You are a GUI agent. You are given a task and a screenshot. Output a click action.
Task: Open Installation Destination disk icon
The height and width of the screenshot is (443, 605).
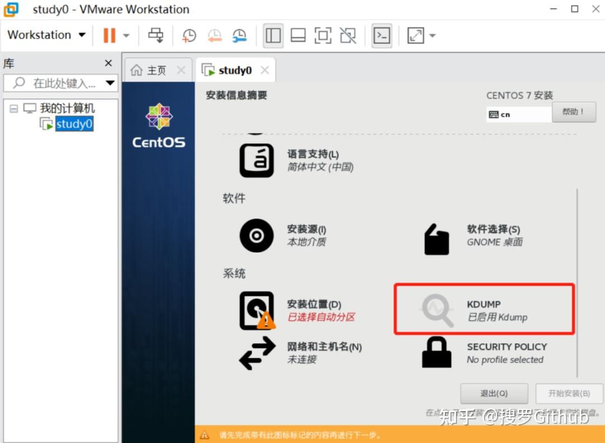(x=257, y=311)
